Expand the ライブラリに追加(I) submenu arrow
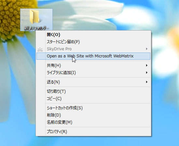Screen dimensions: 179x146 click(x=147, y=73)
